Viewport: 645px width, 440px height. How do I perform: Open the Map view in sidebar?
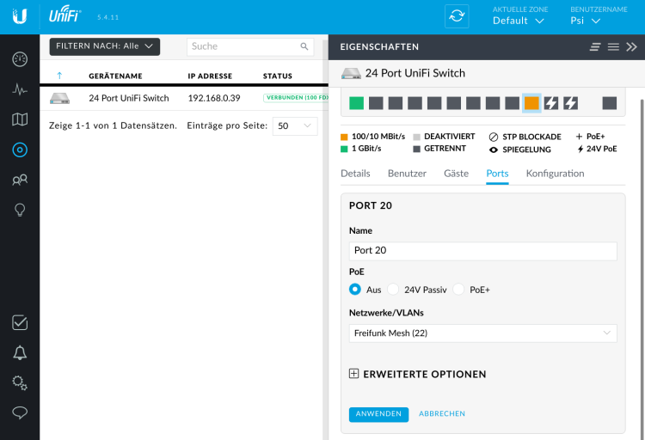tap(20, 119)
